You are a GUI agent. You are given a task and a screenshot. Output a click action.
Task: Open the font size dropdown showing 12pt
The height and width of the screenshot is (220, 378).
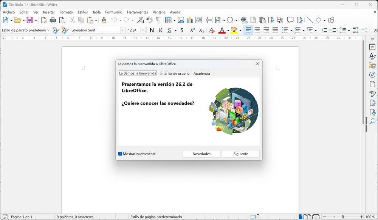coord(143,30)
